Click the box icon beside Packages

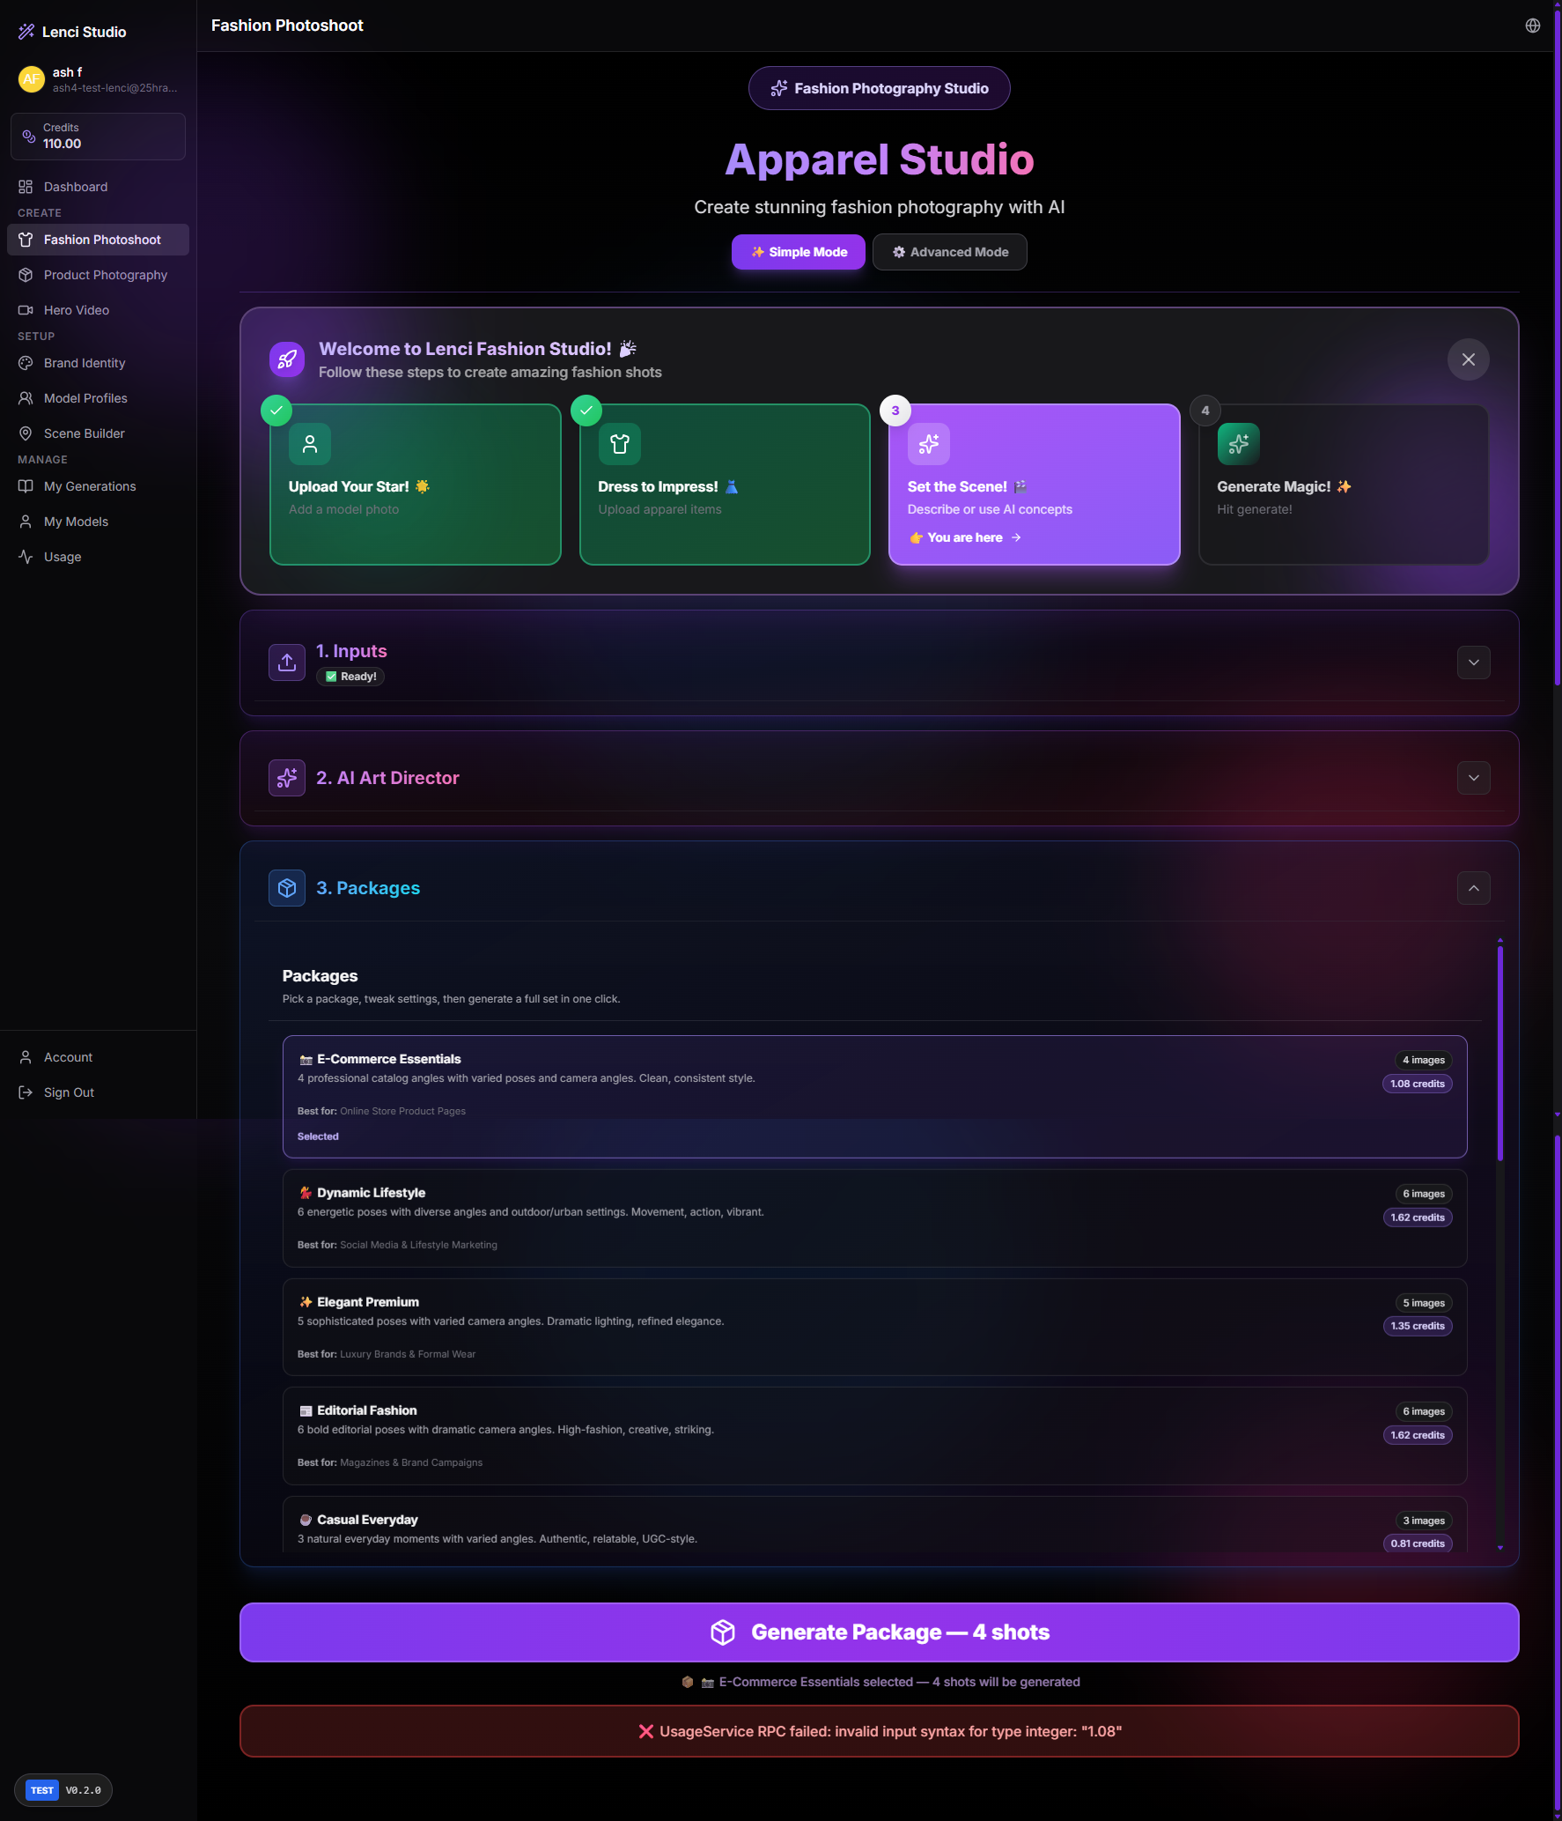pos(287,888)
